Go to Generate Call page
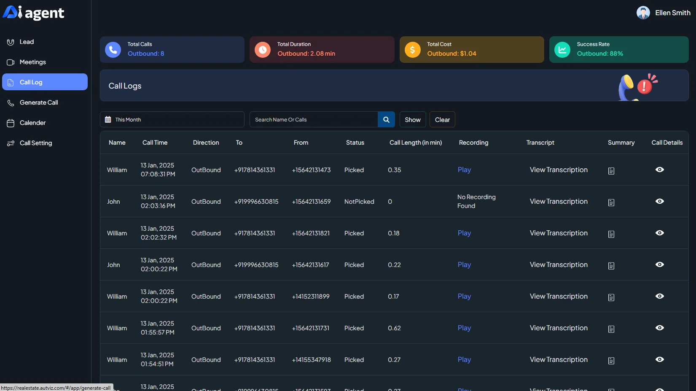 [45, 102]
